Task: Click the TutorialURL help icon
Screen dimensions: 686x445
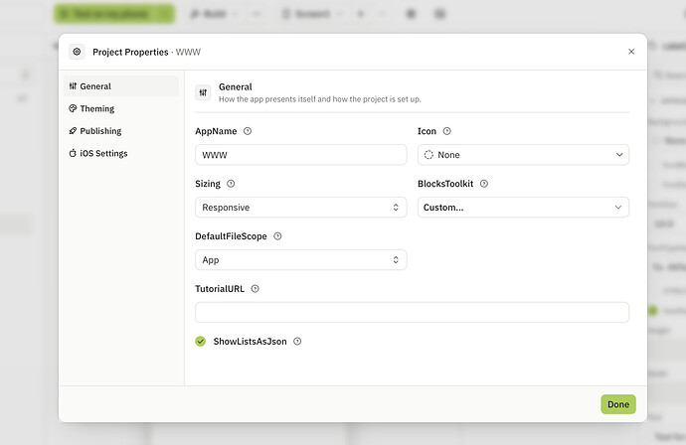Action: coord(256,288)
